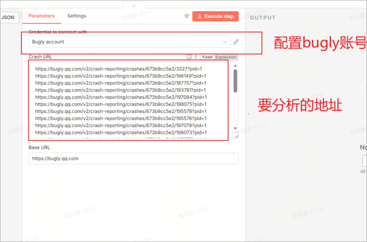This screenshot has width=367, height=242.
Task: Click the dropdown chevron in credential selector
Action: [225, 42]
